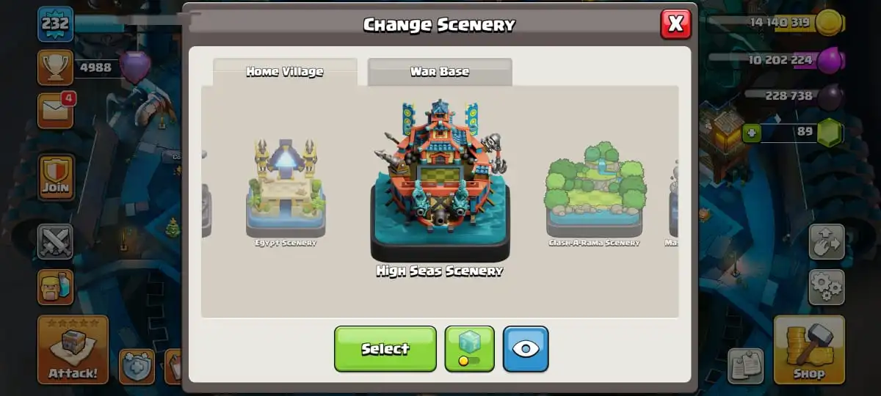Tap the Attack! map button

coord(73,350)
